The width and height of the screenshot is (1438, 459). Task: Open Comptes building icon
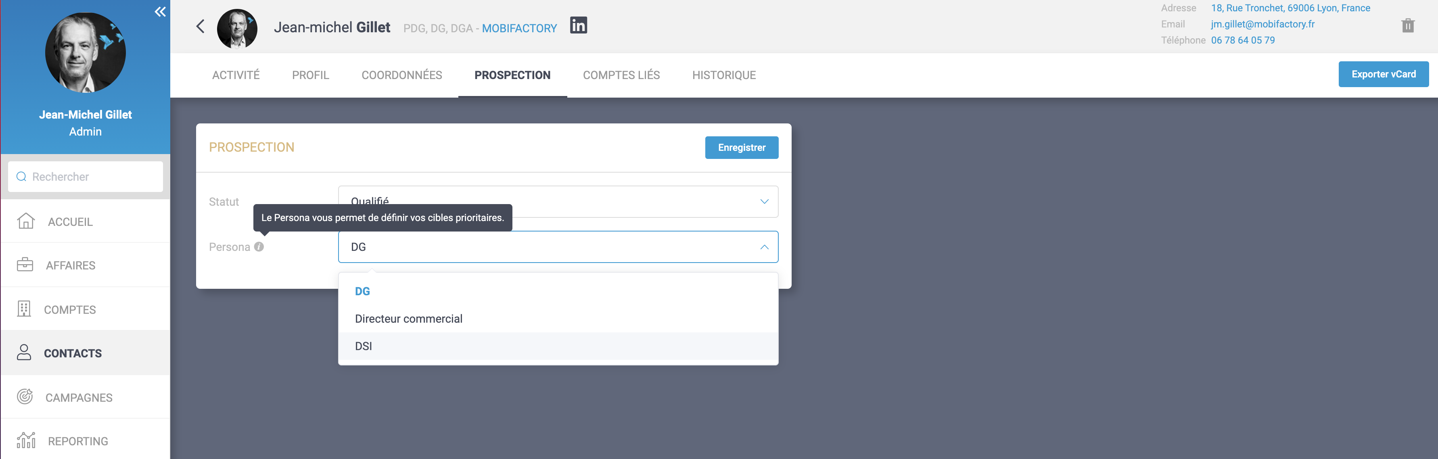[24, 309]
